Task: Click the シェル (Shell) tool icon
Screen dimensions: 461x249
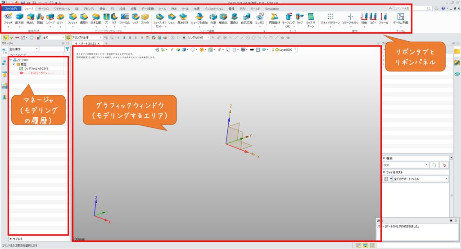Action: tap(172, 18)
